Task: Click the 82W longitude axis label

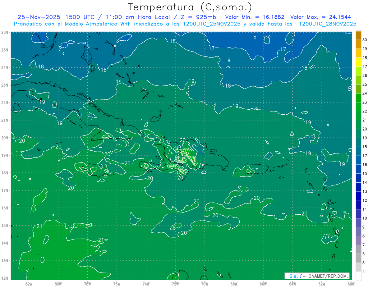Action: coord(29,283)
